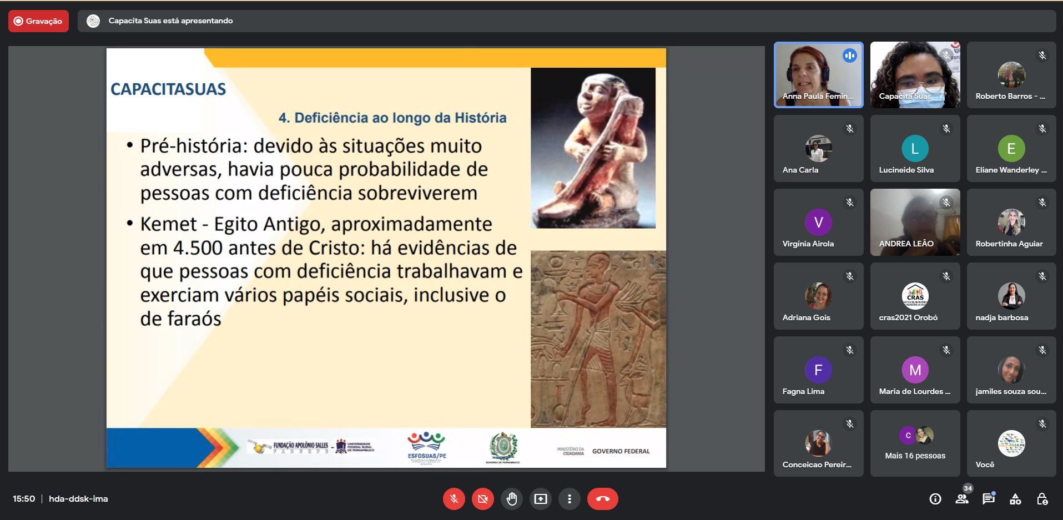Select the Capacita Suas video tile
This screenshot has width=1063, height=520.
point(915,75)
